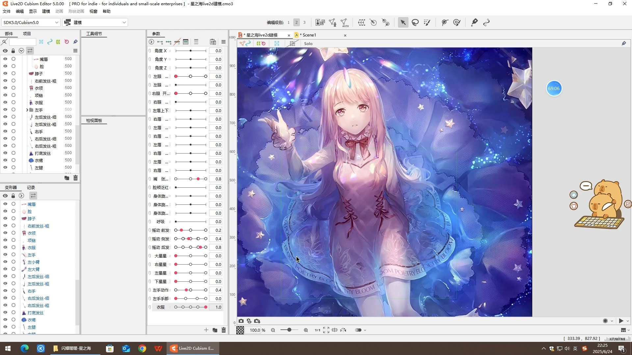Viewport: 632px width, 355px height.
Task: Create new parameter with plus icon
Action: pos(206,330)
